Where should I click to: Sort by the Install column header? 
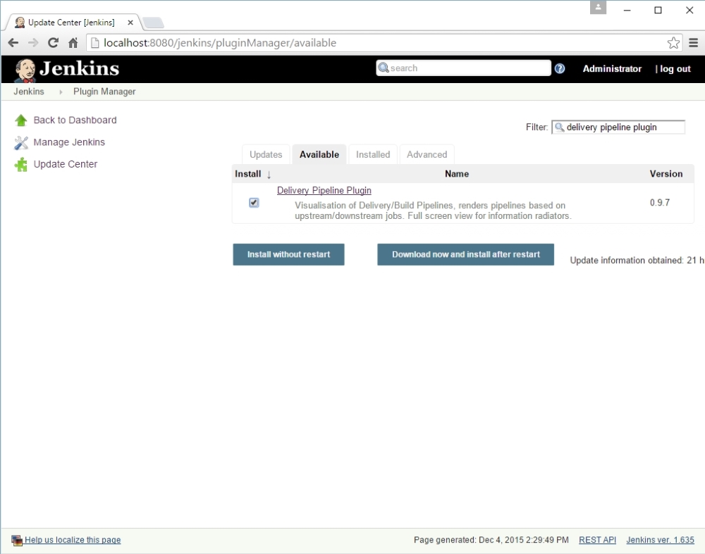pyautogui.click(x=247, y=174)
